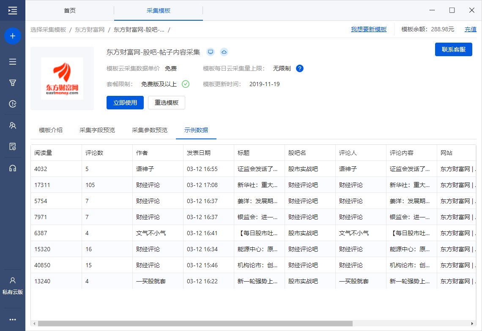Select the read count cell 6387
Viewport: 482px width, 331px height.
point(56,233)
